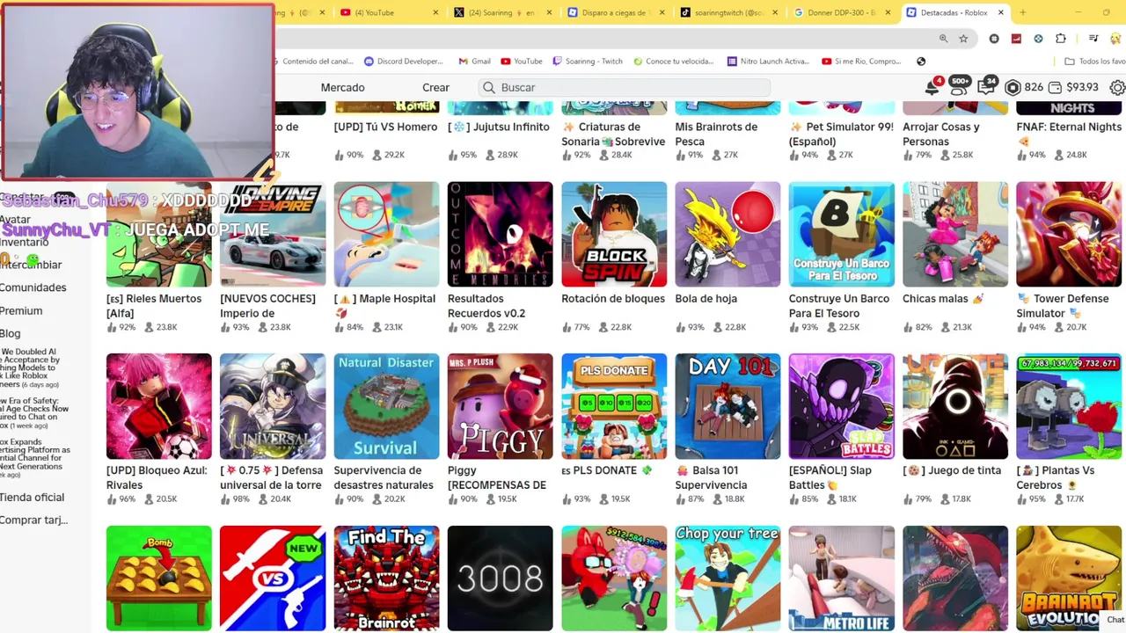
Task: Open the Natural Disaster Survival thumbnail
Action: pyautogui.click(x=386, y=406)
